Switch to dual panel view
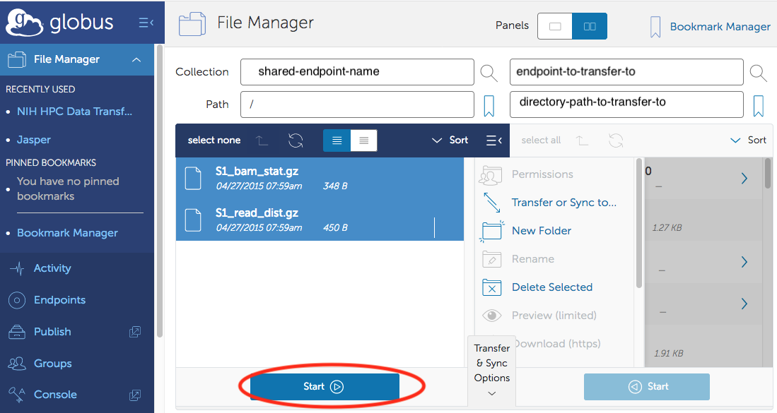Screen dimensions: 777x413 pyautogui.click(x=590, y=26)
